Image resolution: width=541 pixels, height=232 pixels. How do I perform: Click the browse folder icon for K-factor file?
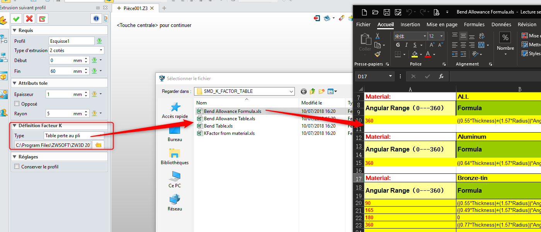pos(98,145)
